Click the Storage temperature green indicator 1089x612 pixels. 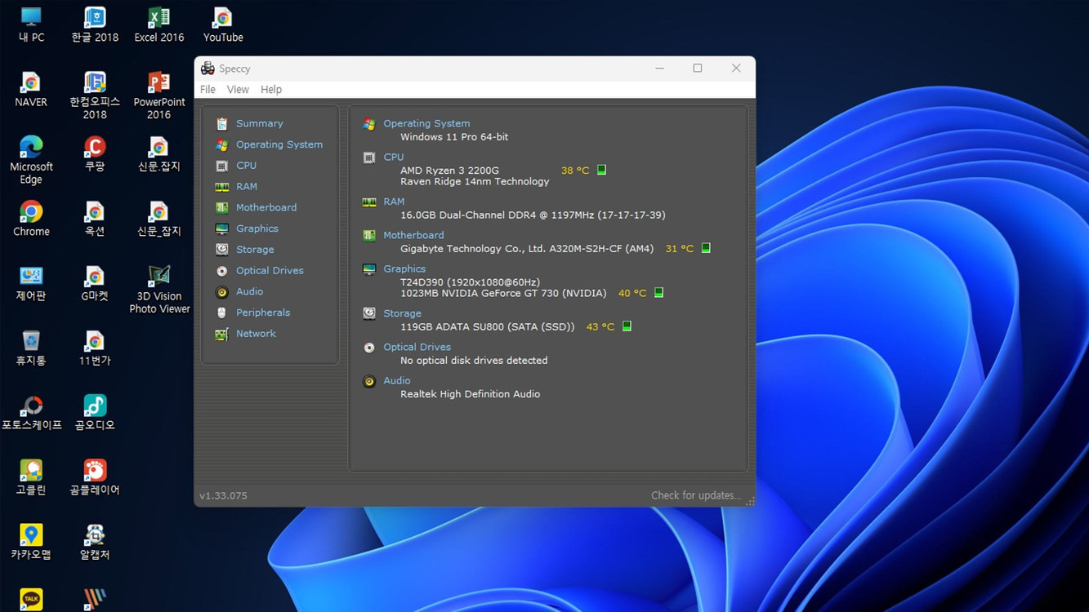point(627,326)
